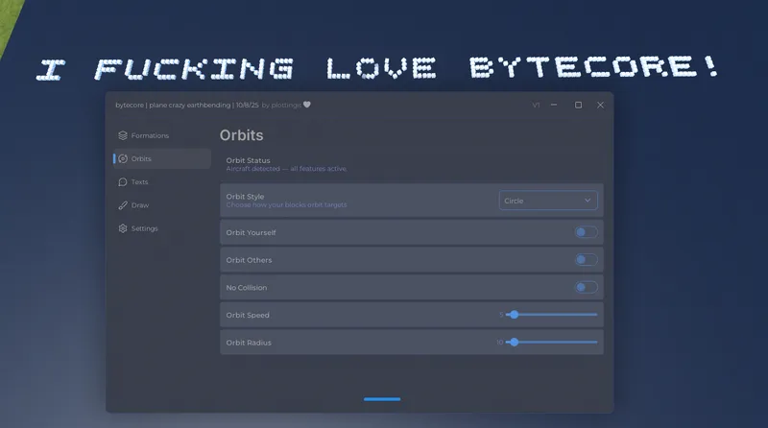768x428 pixels.
Task: Open the Settings page label
Action: (145, 228)
